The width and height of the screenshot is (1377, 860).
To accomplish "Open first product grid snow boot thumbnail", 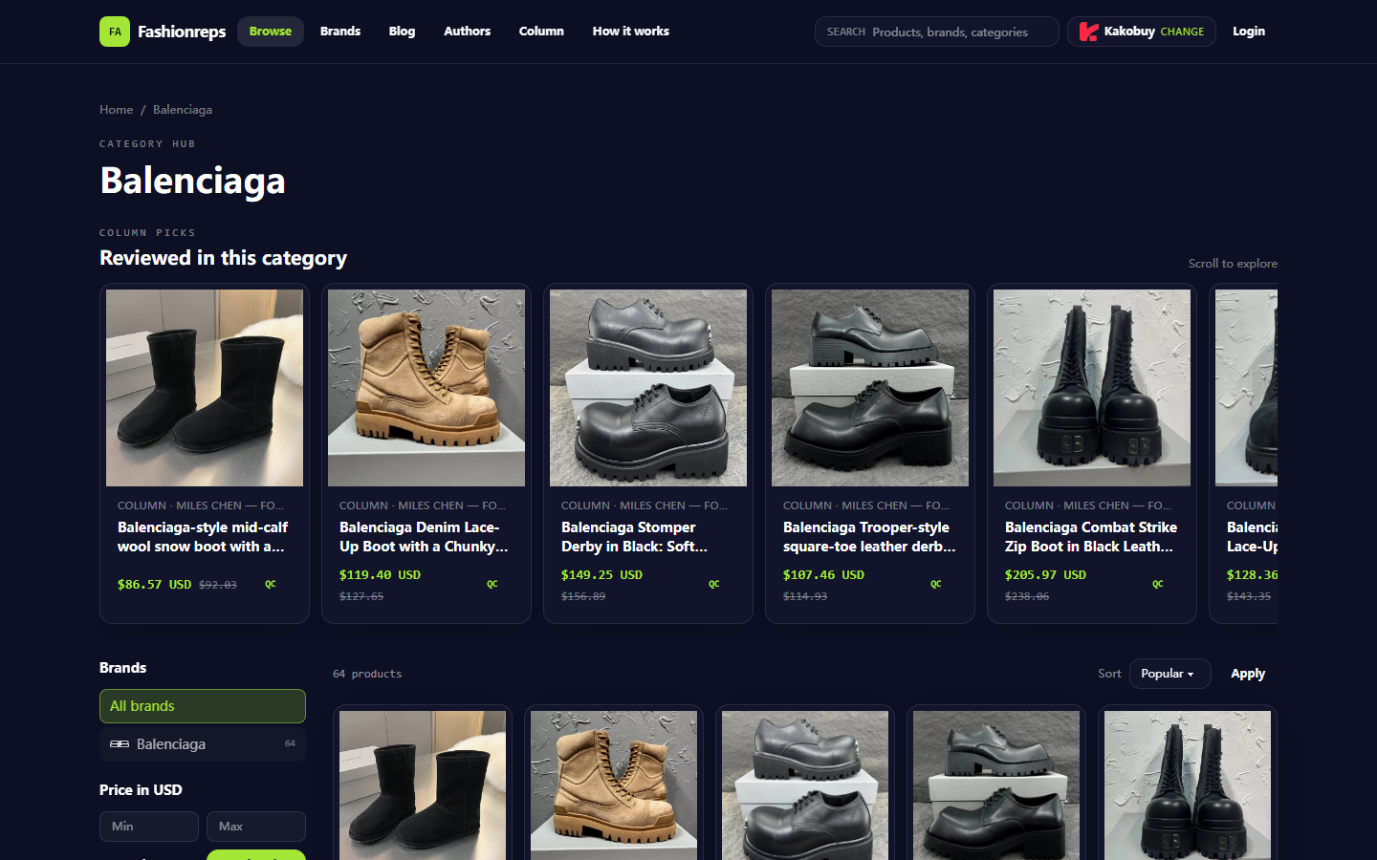I will (x=423, y=785).
